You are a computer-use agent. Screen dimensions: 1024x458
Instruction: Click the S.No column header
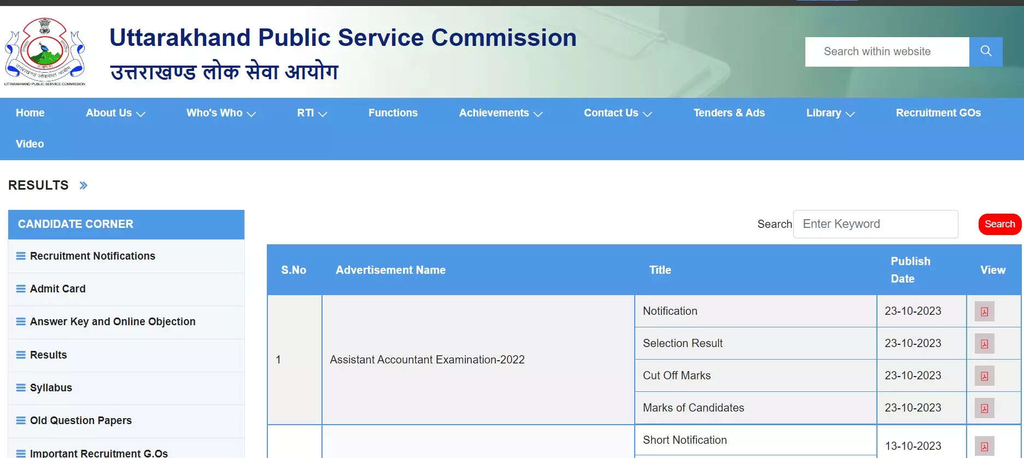294,270
